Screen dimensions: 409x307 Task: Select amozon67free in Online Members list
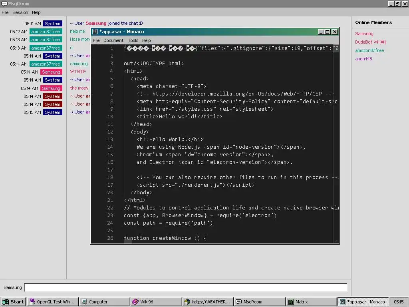[x=369, y=50]
